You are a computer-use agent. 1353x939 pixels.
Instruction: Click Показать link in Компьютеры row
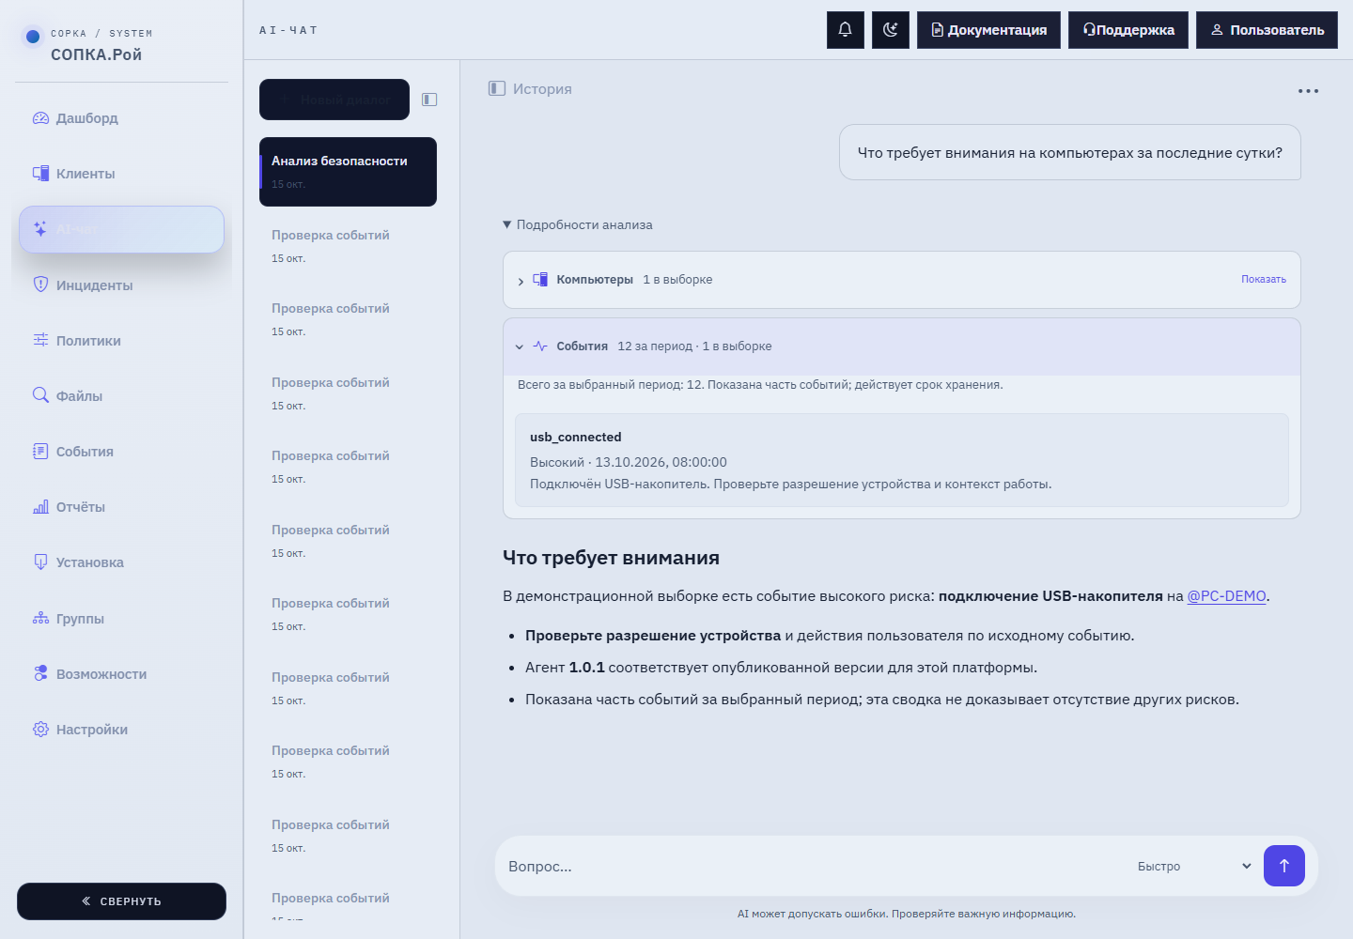tap(1264, 279)
